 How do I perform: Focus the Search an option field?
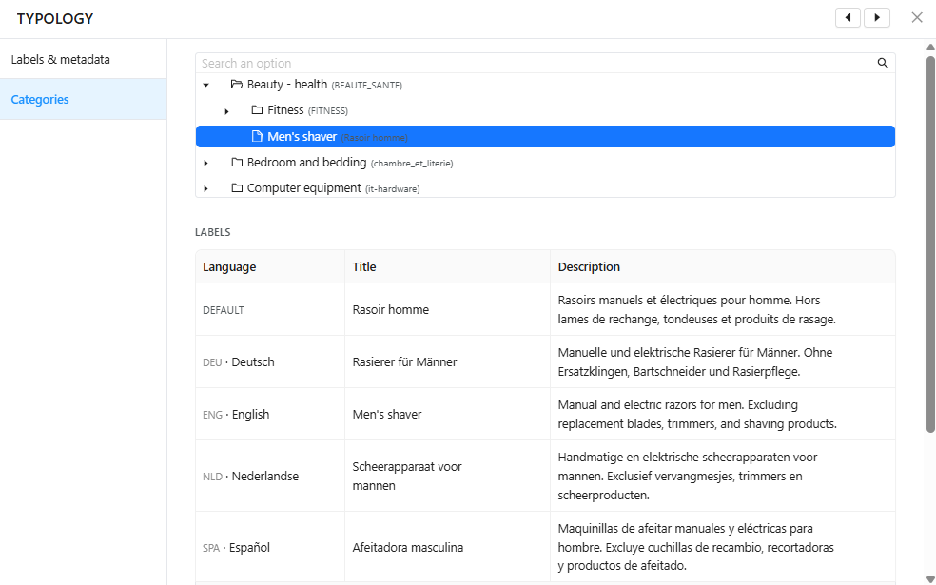(x=536, y=64)
